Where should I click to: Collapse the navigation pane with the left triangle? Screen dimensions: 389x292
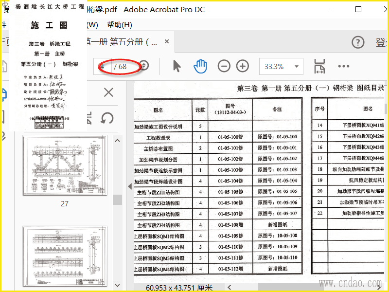130,186
